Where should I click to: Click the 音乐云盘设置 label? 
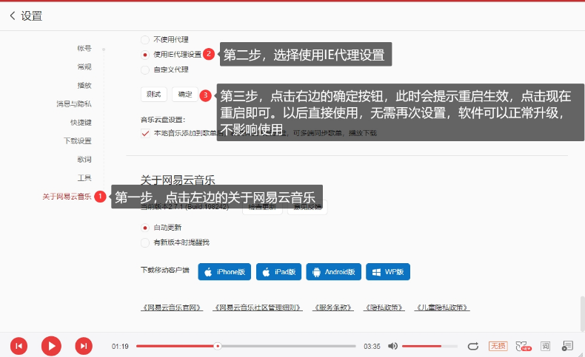[163, 120]
